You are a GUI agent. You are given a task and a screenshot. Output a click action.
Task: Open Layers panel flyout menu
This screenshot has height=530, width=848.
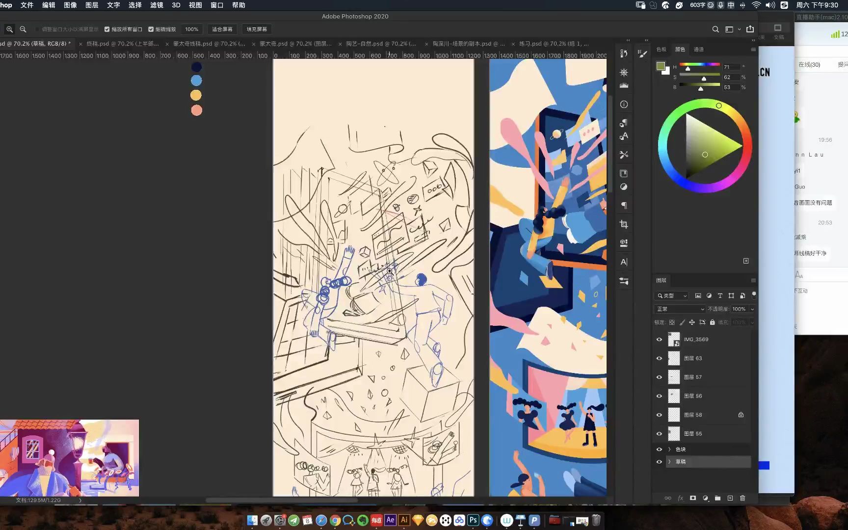(753, 280)
